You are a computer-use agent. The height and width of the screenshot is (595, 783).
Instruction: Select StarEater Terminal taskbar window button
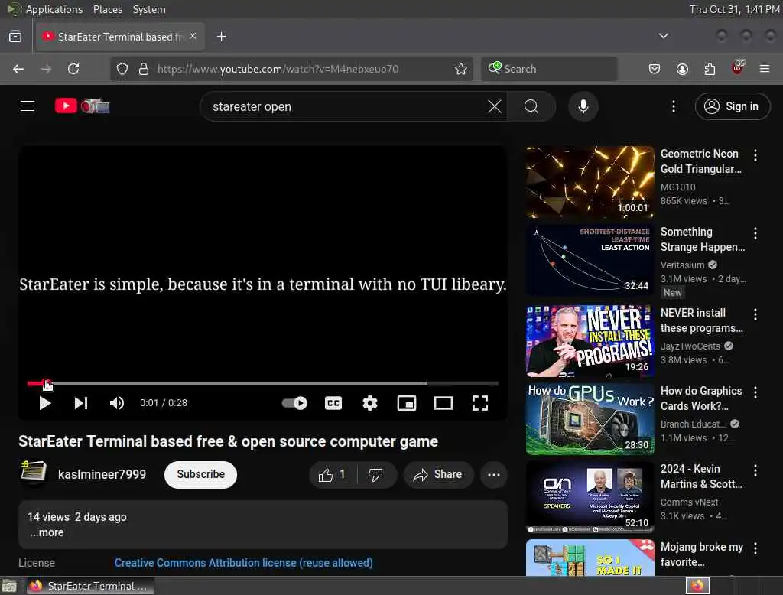(x=89, y=586)
